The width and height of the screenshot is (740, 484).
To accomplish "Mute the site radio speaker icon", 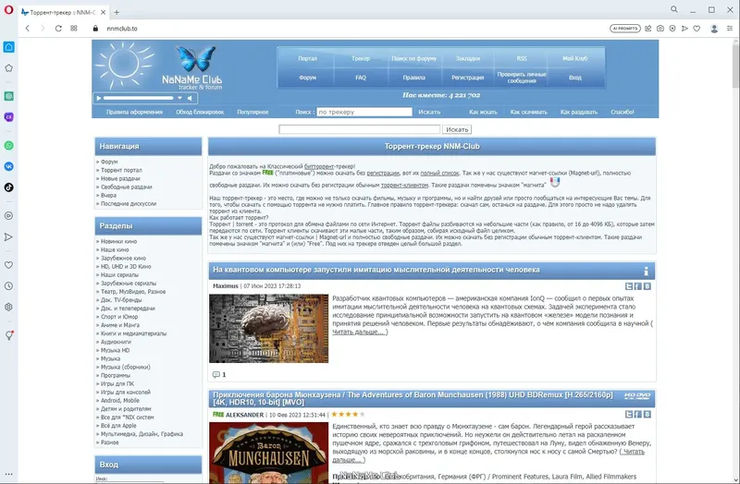I will pyautogui.click(x=190, y=98).
